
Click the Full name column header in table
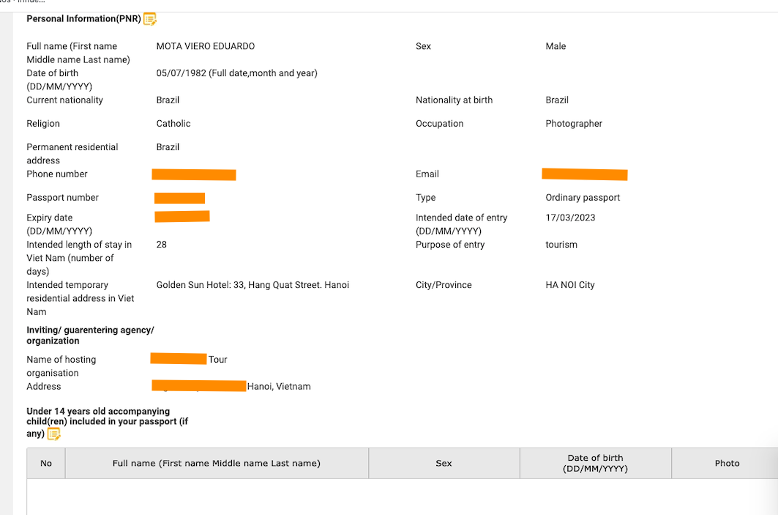pyautogui.click(x=217, y=463)
